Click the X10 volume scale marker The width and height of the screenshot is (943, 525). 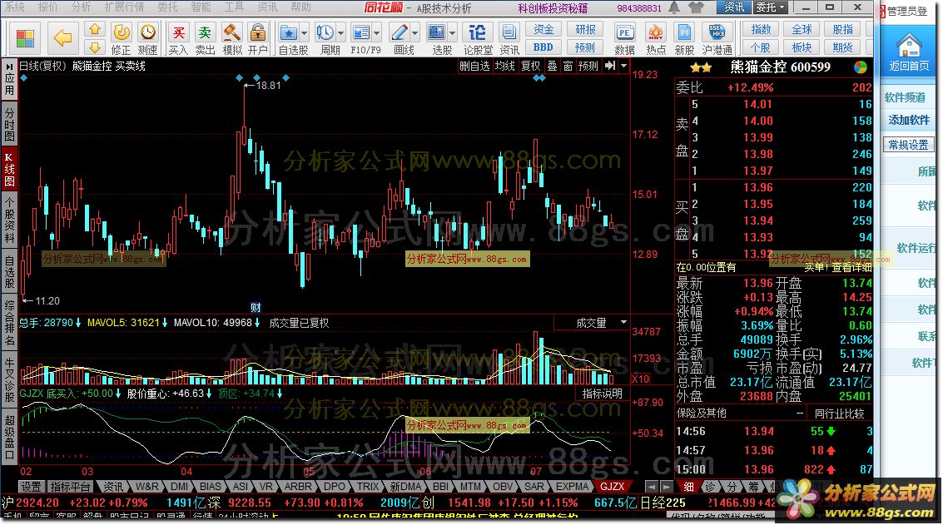[x=640, y=379]
